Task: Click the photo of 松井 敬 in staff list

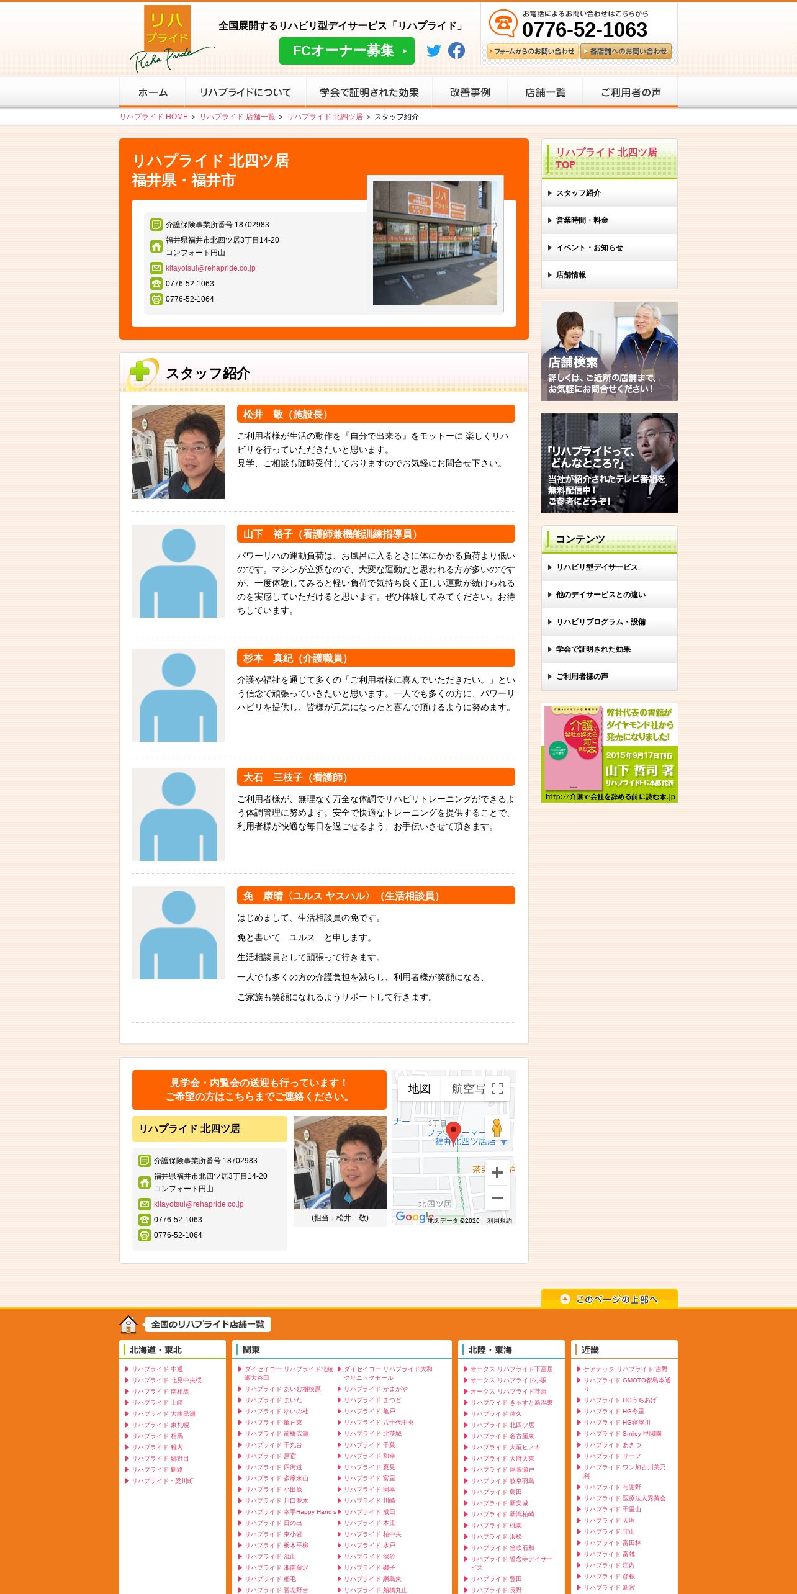Action: (178, 452)
